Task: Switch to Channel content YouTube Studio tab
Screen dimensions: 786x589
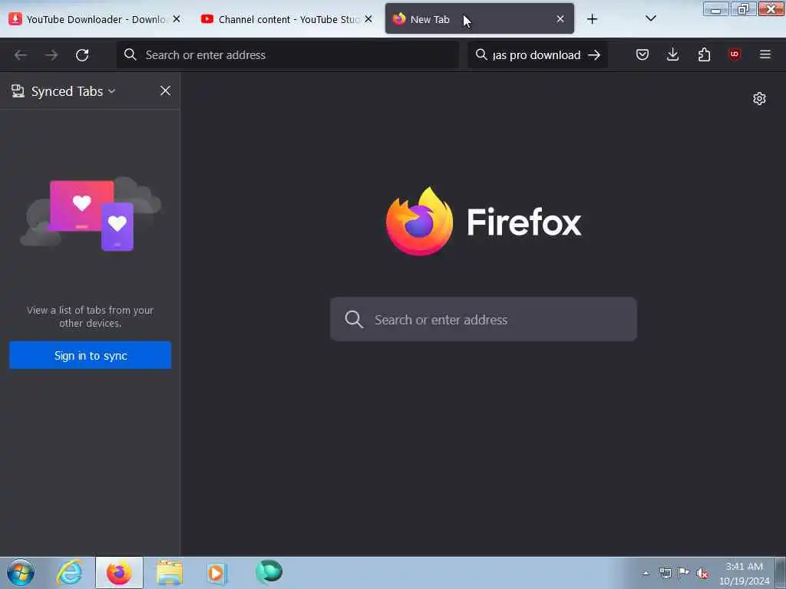Action: [286, 19]
